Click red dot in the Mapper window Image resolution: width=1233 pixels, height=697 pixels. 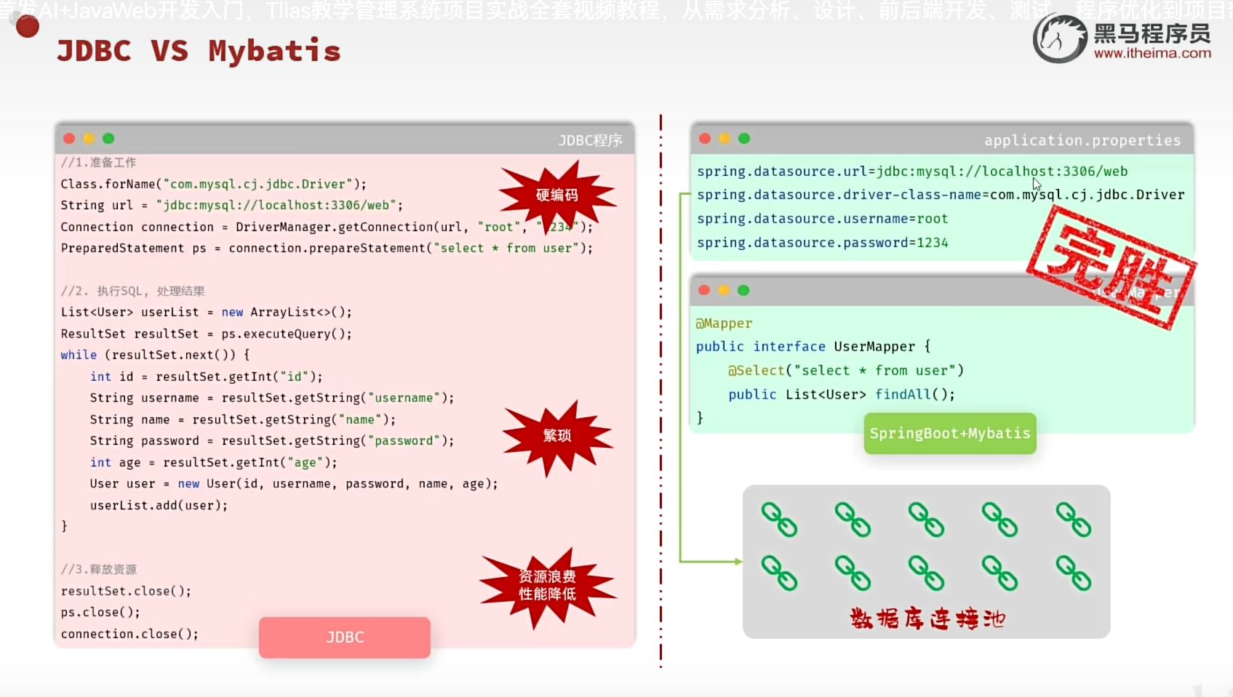click(x=704, y=290)
